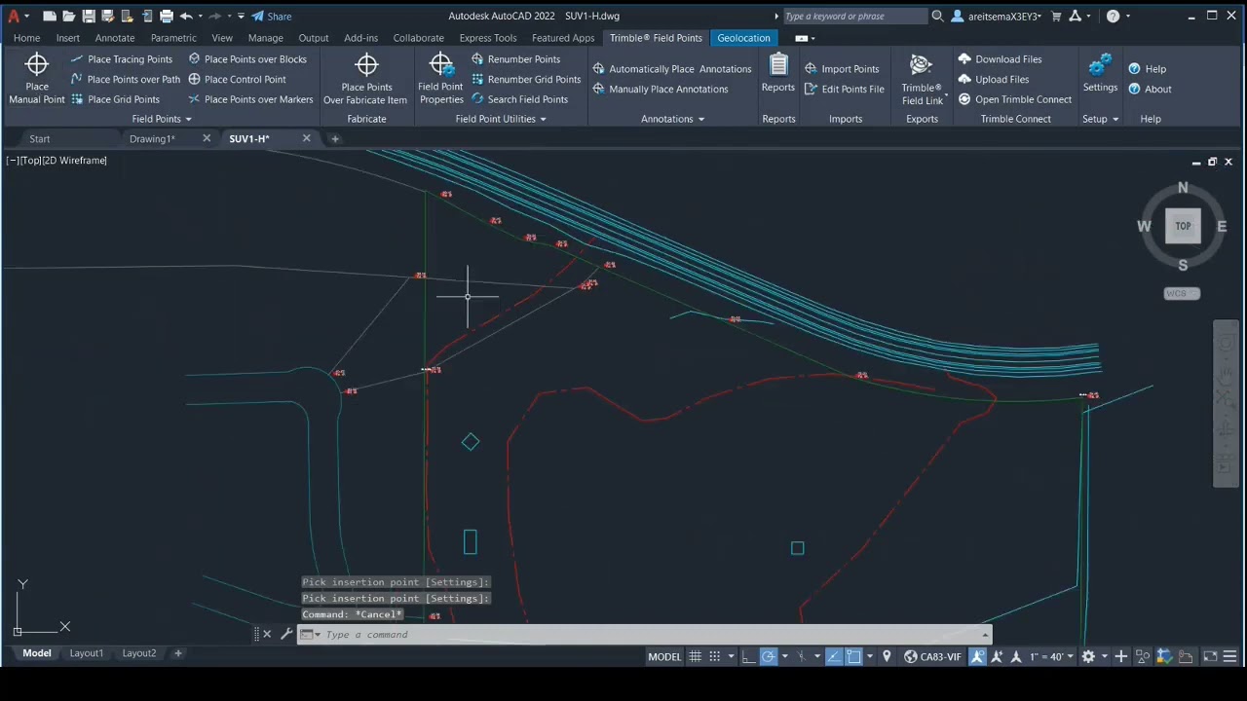This screenshot has height=701, width=1247.
Task: Select Place Points over Markers
Action: click(250, 99)
